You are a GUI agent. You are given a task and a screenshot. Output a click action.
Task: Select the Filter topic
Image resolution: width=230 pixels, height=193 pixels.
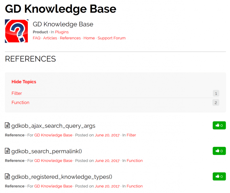point(17,93)
